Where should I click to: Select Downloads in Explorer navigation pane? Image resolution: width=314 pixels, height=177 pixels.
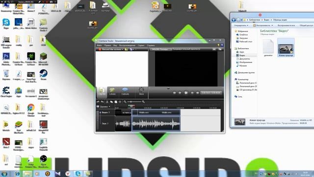point(242,38)
